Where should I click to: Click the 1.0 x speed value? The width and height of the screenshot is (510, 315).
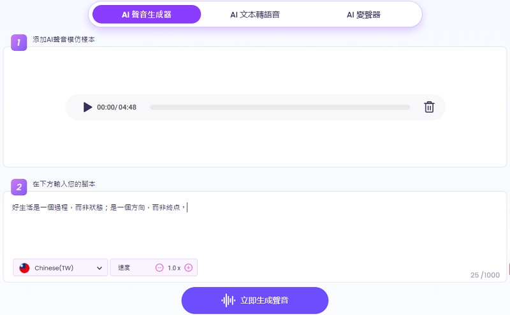point(174,268)
